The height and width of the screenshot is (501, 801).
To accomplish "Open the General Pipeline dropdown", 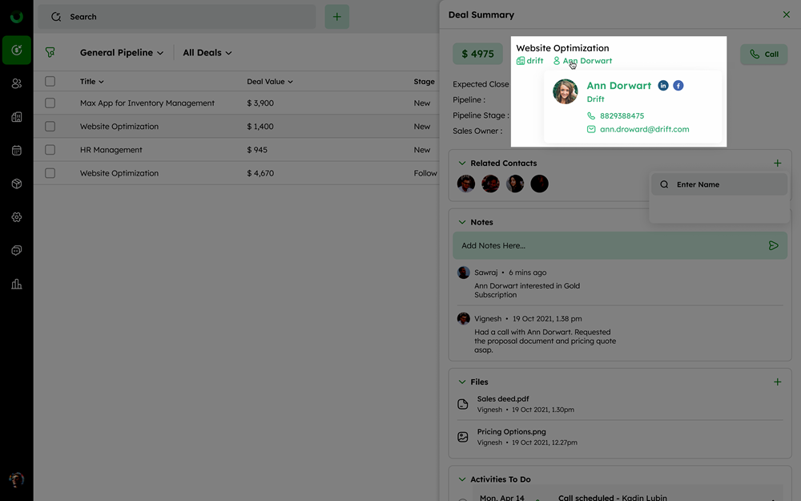I will [x=122, y=53].
